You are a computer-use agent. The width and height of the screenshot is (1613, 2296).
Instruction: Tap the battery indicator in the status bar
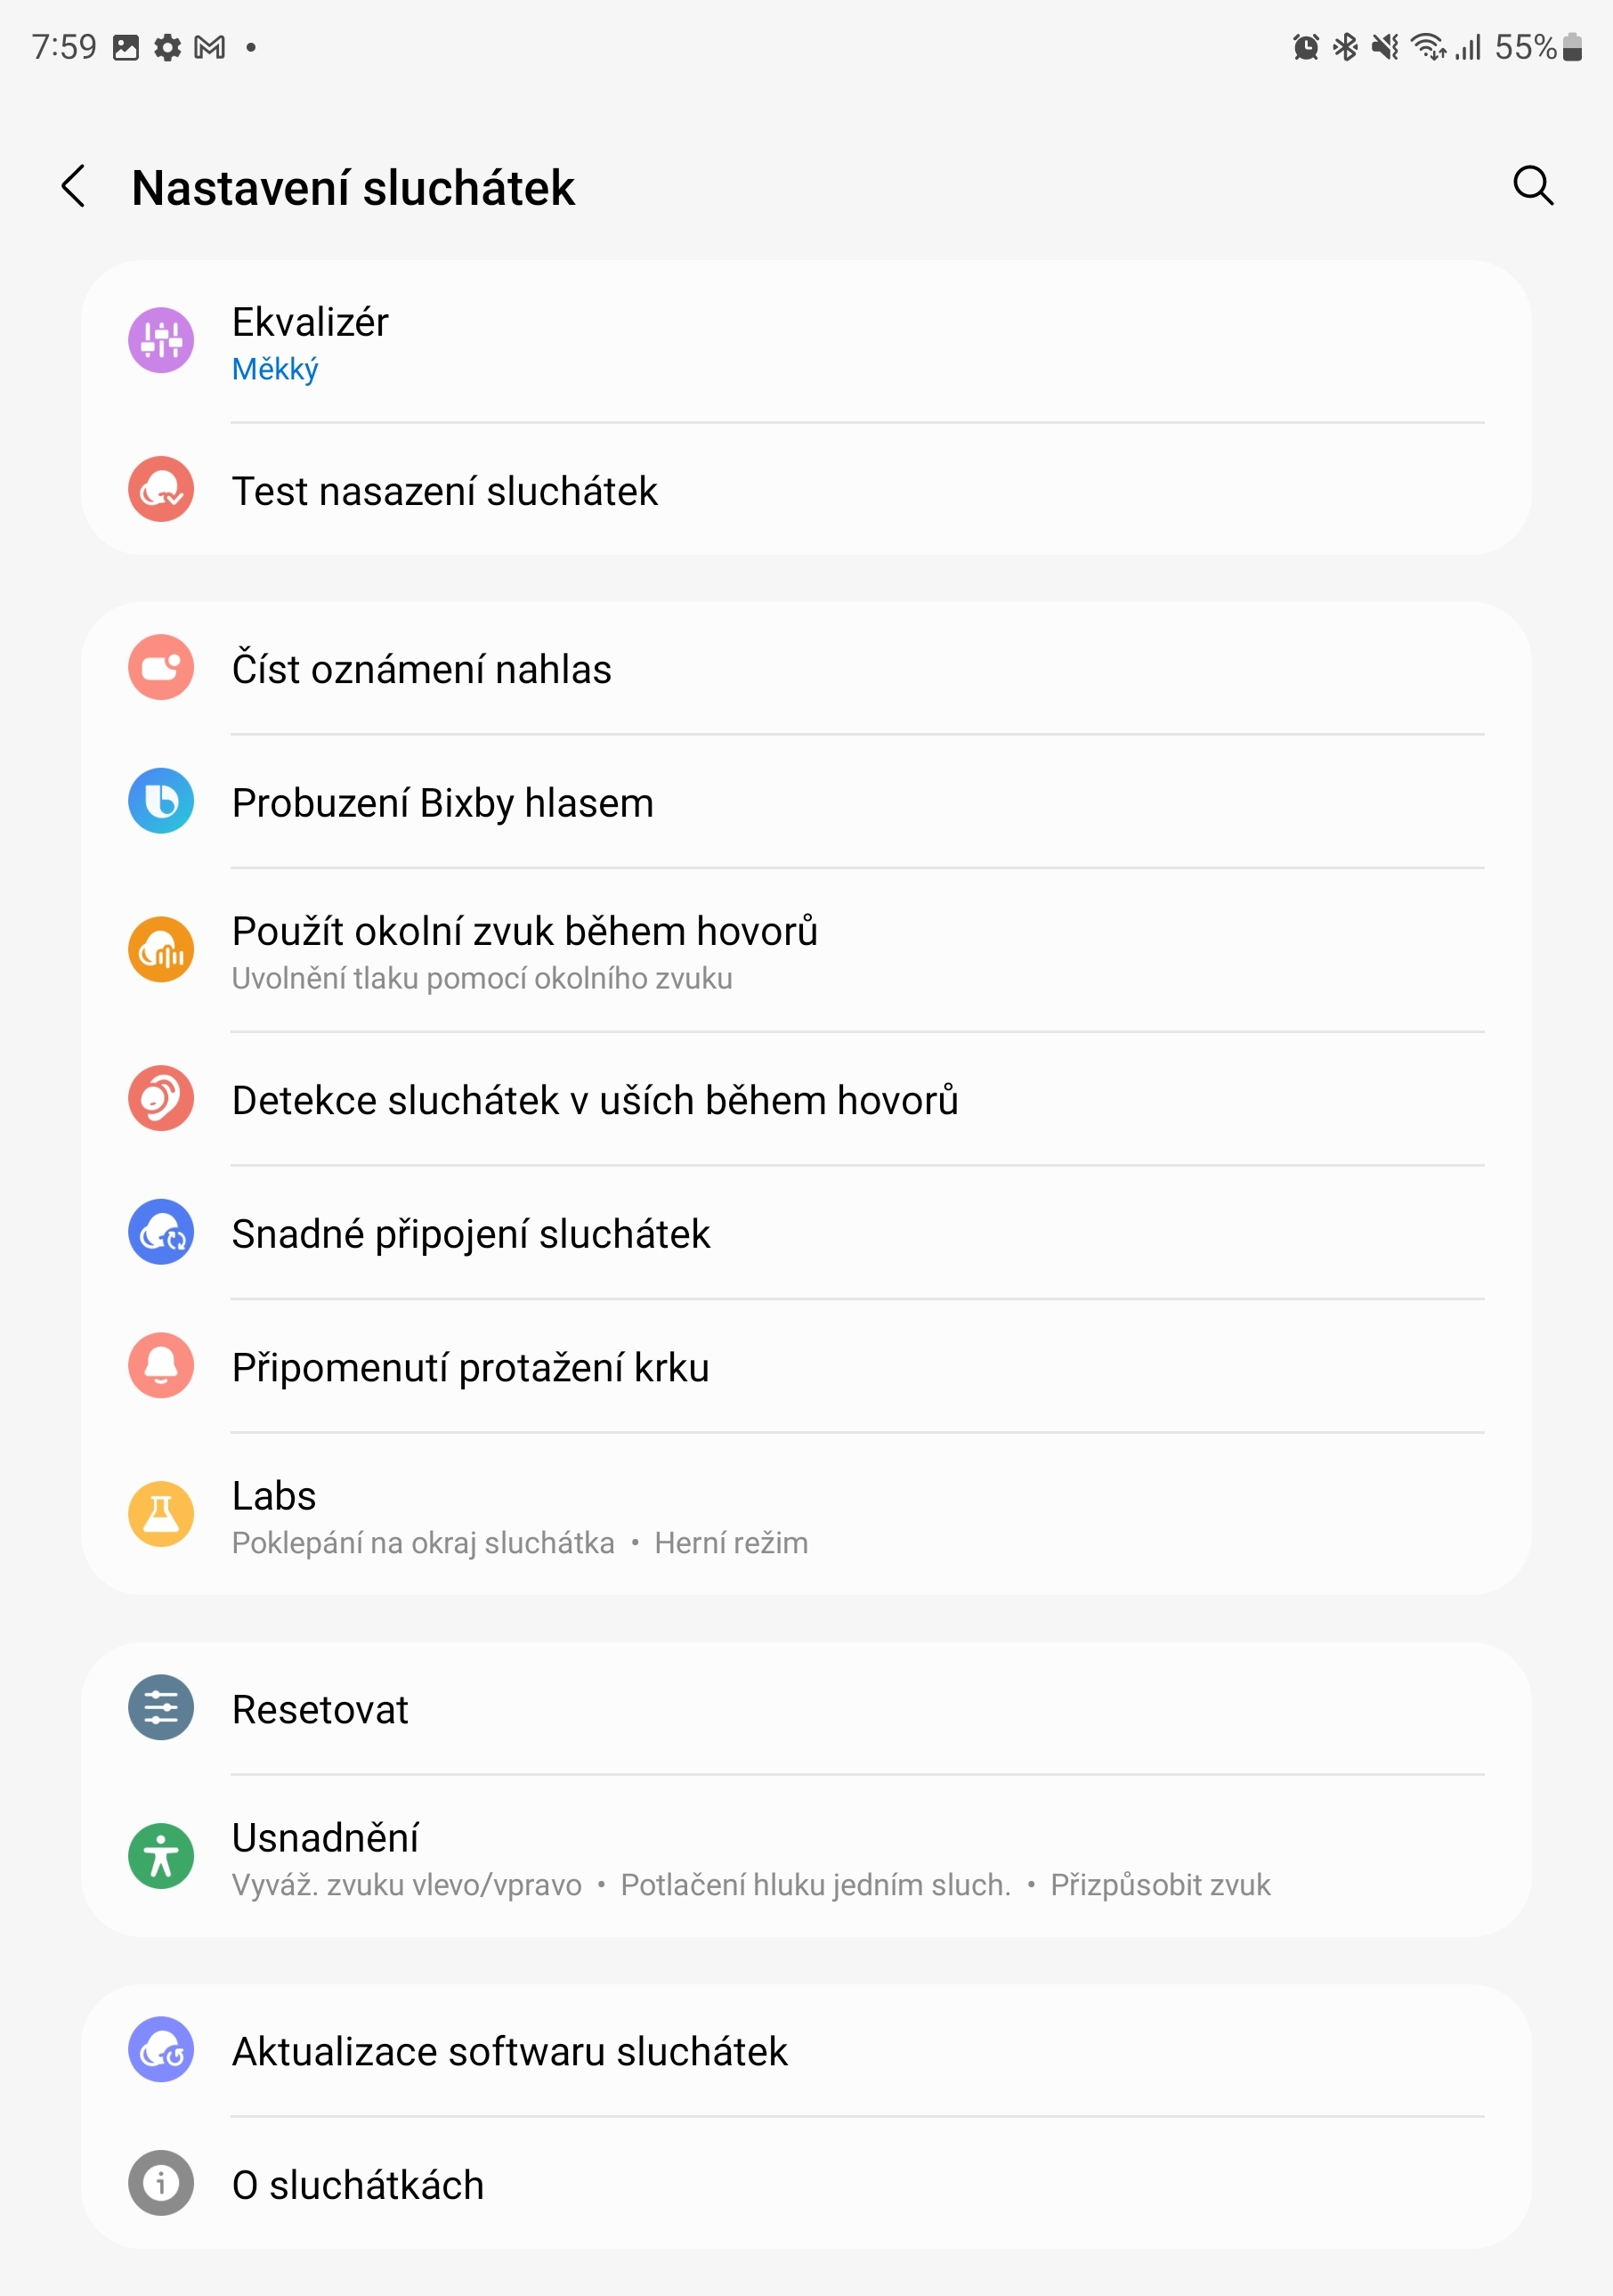pos(1571,45)
